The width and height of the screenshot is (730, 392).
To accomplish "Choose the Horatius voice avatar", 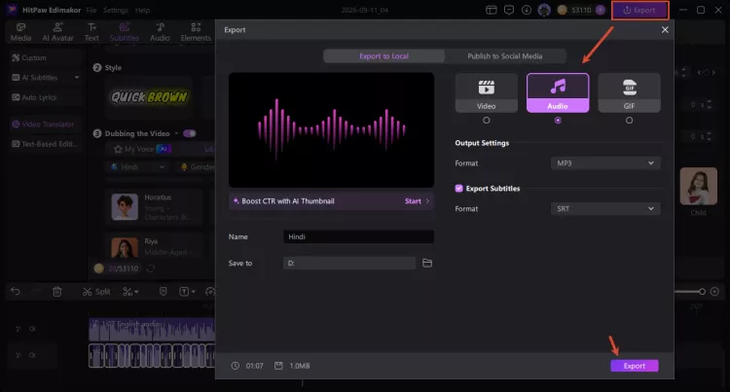I will (x=125, y=207).
